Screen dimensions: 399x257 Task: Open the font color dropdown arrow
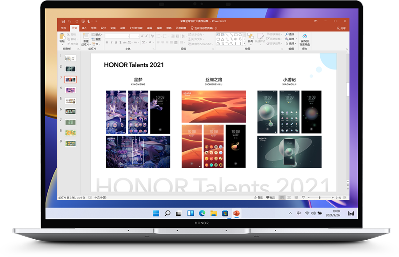pos(153,42)
